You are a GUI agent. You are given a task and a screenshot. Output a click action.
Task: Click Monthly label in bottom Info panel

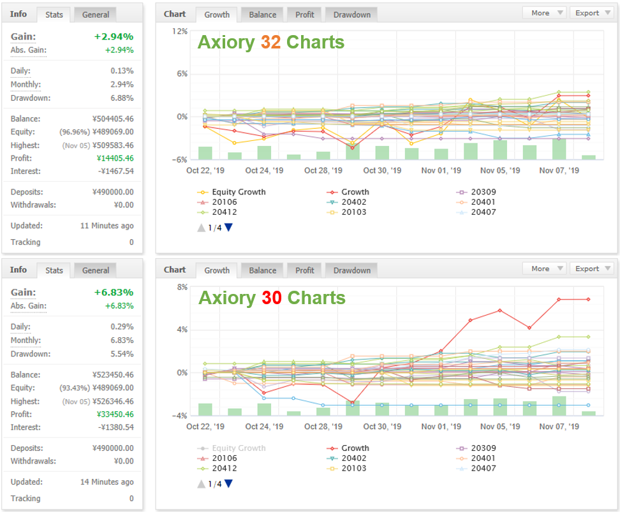pos(26,340)
